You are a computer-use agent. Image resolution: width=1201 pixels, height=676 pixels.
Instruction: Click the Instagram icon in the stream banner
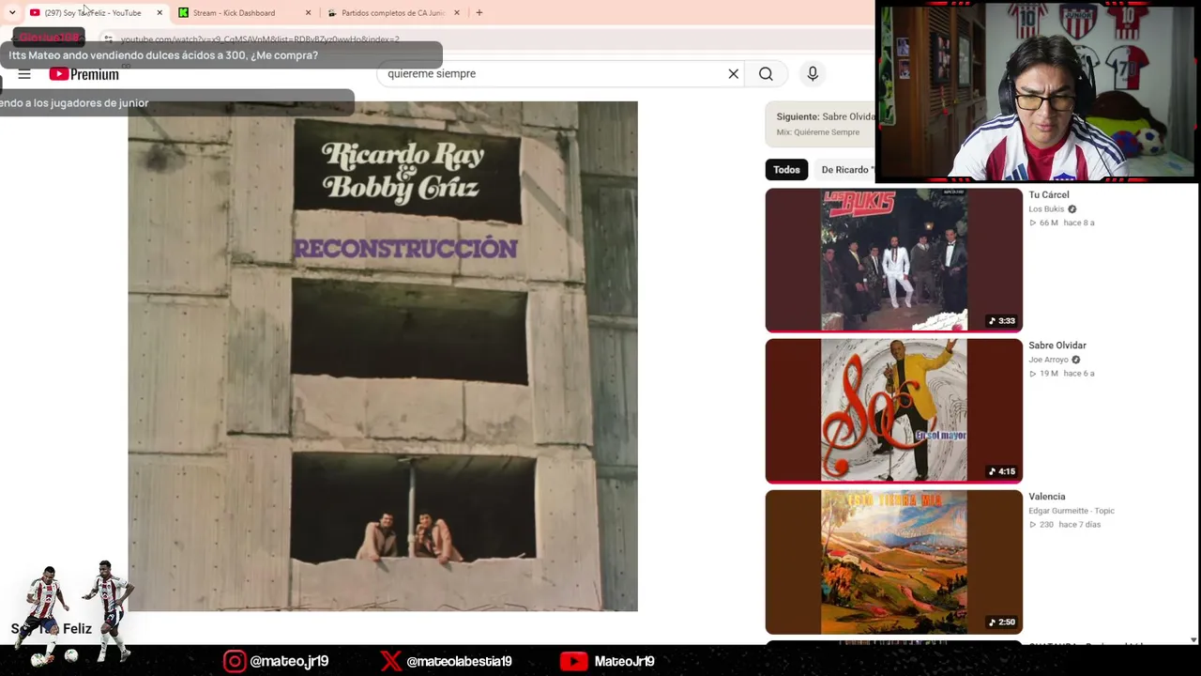(x=235, y=662)
